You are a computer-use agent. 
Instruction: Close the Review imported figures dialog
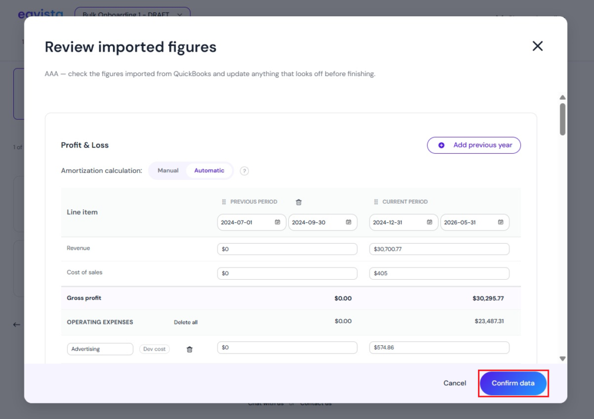coord(537,46)
